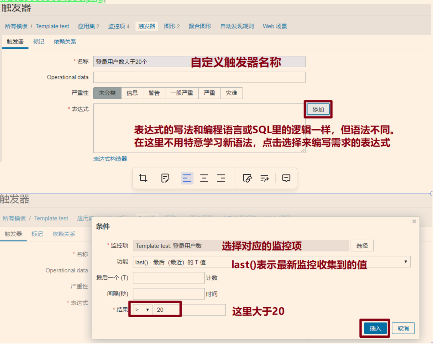
Task: Click the 添加 expression button
Action: point(318,109)
